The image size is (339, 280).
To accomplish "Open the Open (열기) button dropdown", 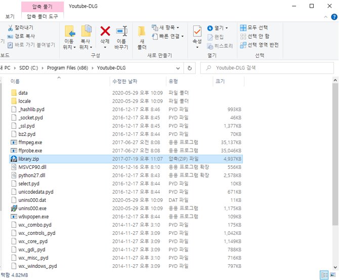I will 227,28.
